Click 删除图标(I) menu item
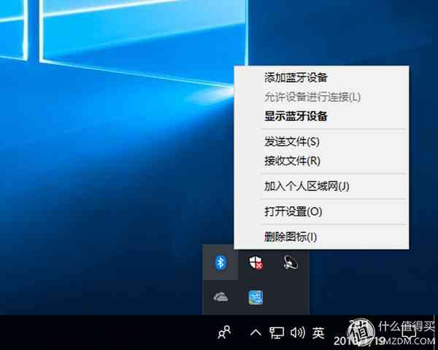This screenshot has height=350, width=438. [x=291, y=236]
